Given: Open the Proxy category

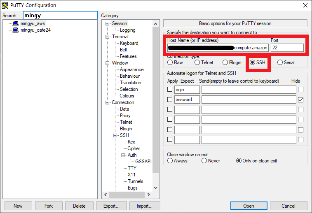Looking at the screenshot, I should click(x=125, y=116).
